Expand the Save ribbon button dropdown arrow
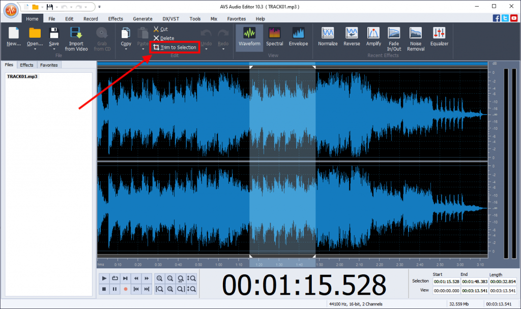Image resolution: width=521 pixels, height=309 pixels. 54,49
